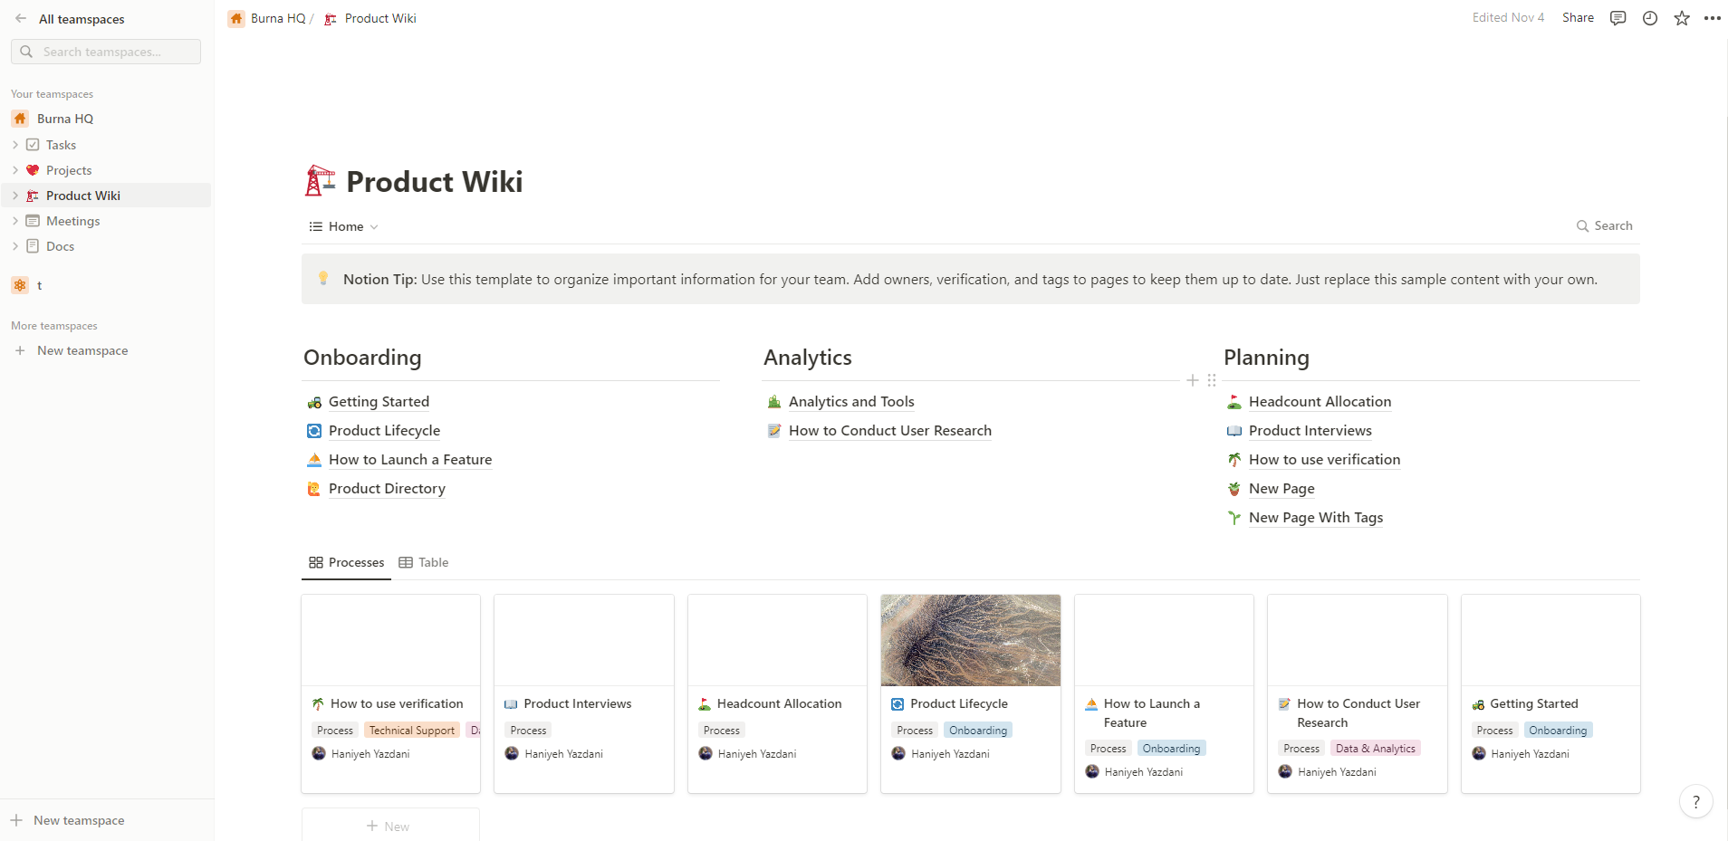Viewport: 1728px width, 841px height.
Task: Open the Home view dropdown
Action: click(344, 226)
